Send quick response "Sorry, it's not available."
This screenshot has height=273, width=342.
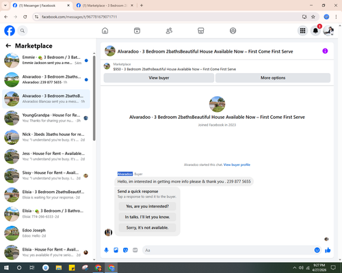(x=147, y=227)
